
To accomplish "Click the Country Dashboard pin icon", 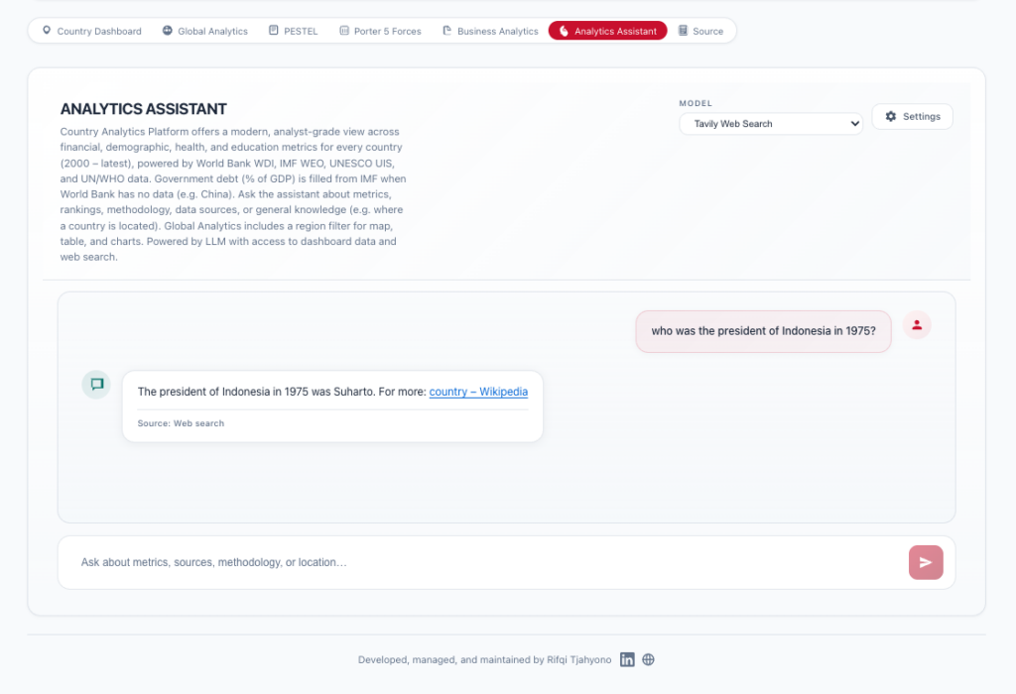I will tap(47, 31).
